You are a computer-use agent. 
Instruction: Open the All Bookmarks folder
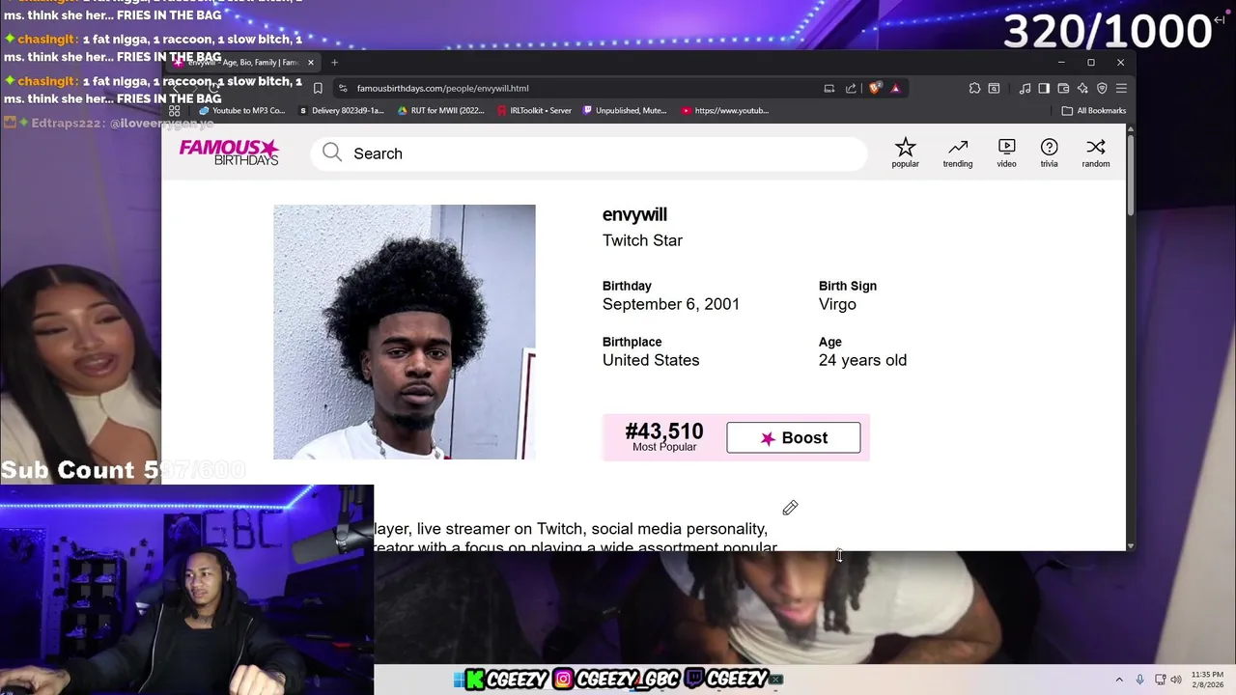coord(1094,110)
